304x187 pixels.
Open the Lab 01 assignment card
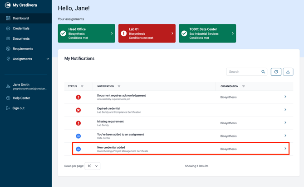point(147,33)
